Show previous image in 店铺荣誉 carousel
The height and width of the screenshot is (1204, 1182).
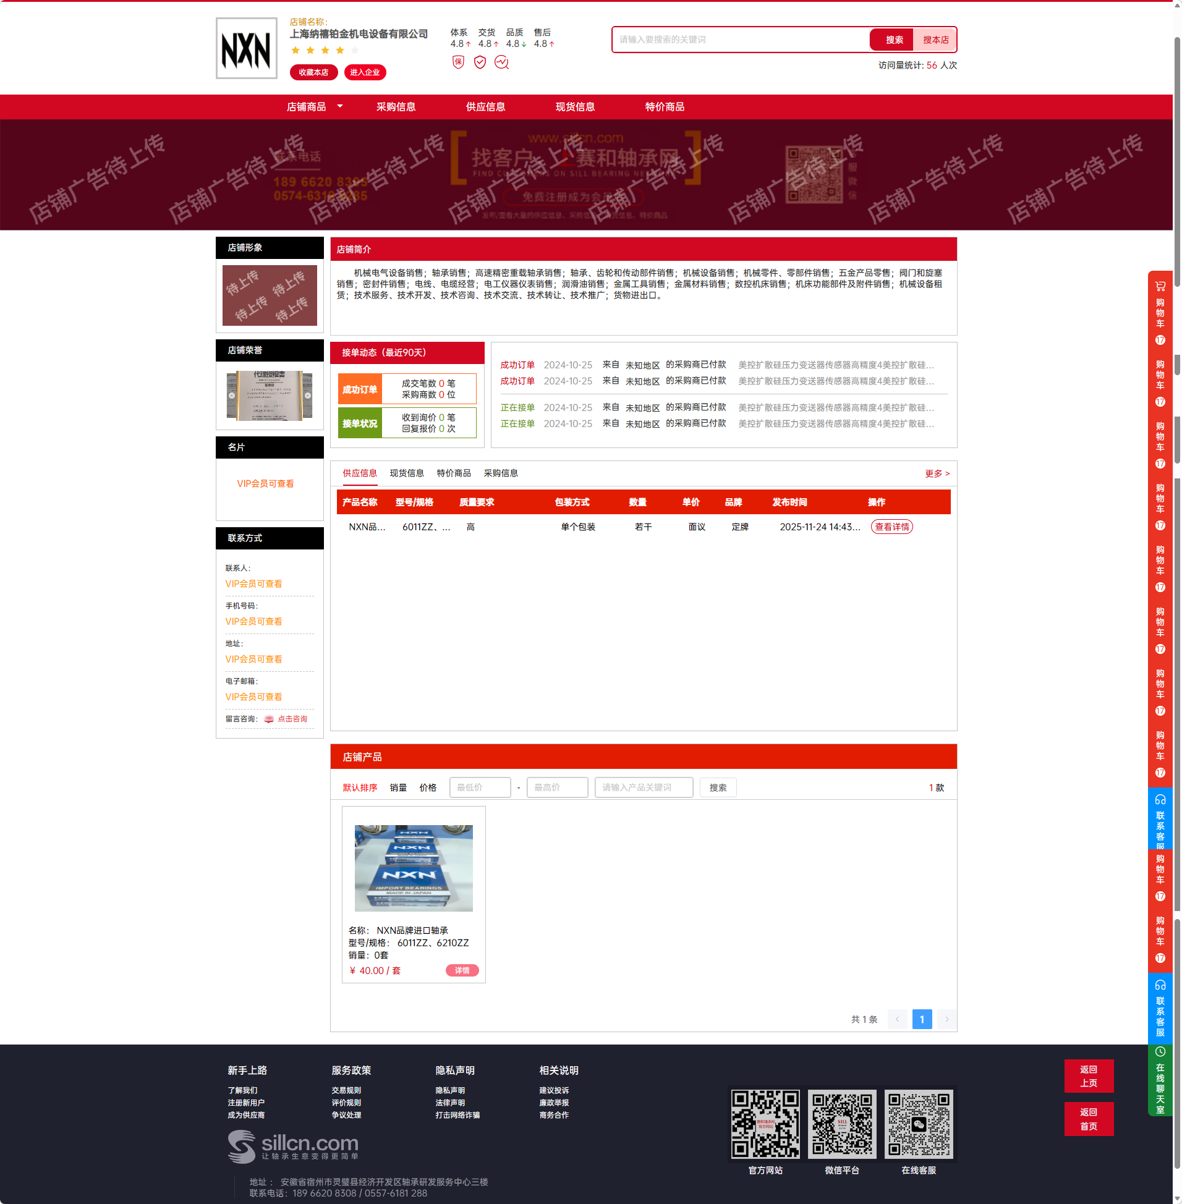232,396
